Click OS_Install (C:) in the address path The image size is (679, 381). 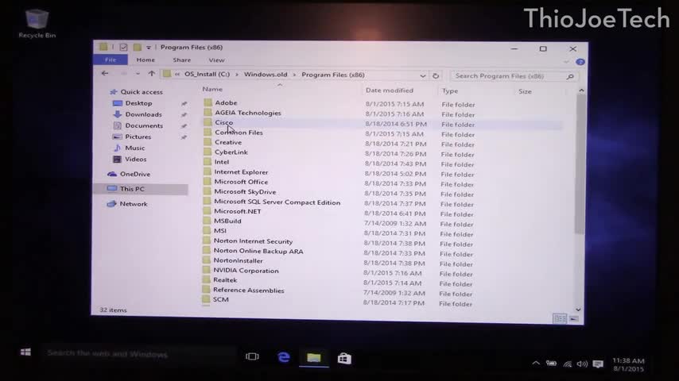click(207, 74)
